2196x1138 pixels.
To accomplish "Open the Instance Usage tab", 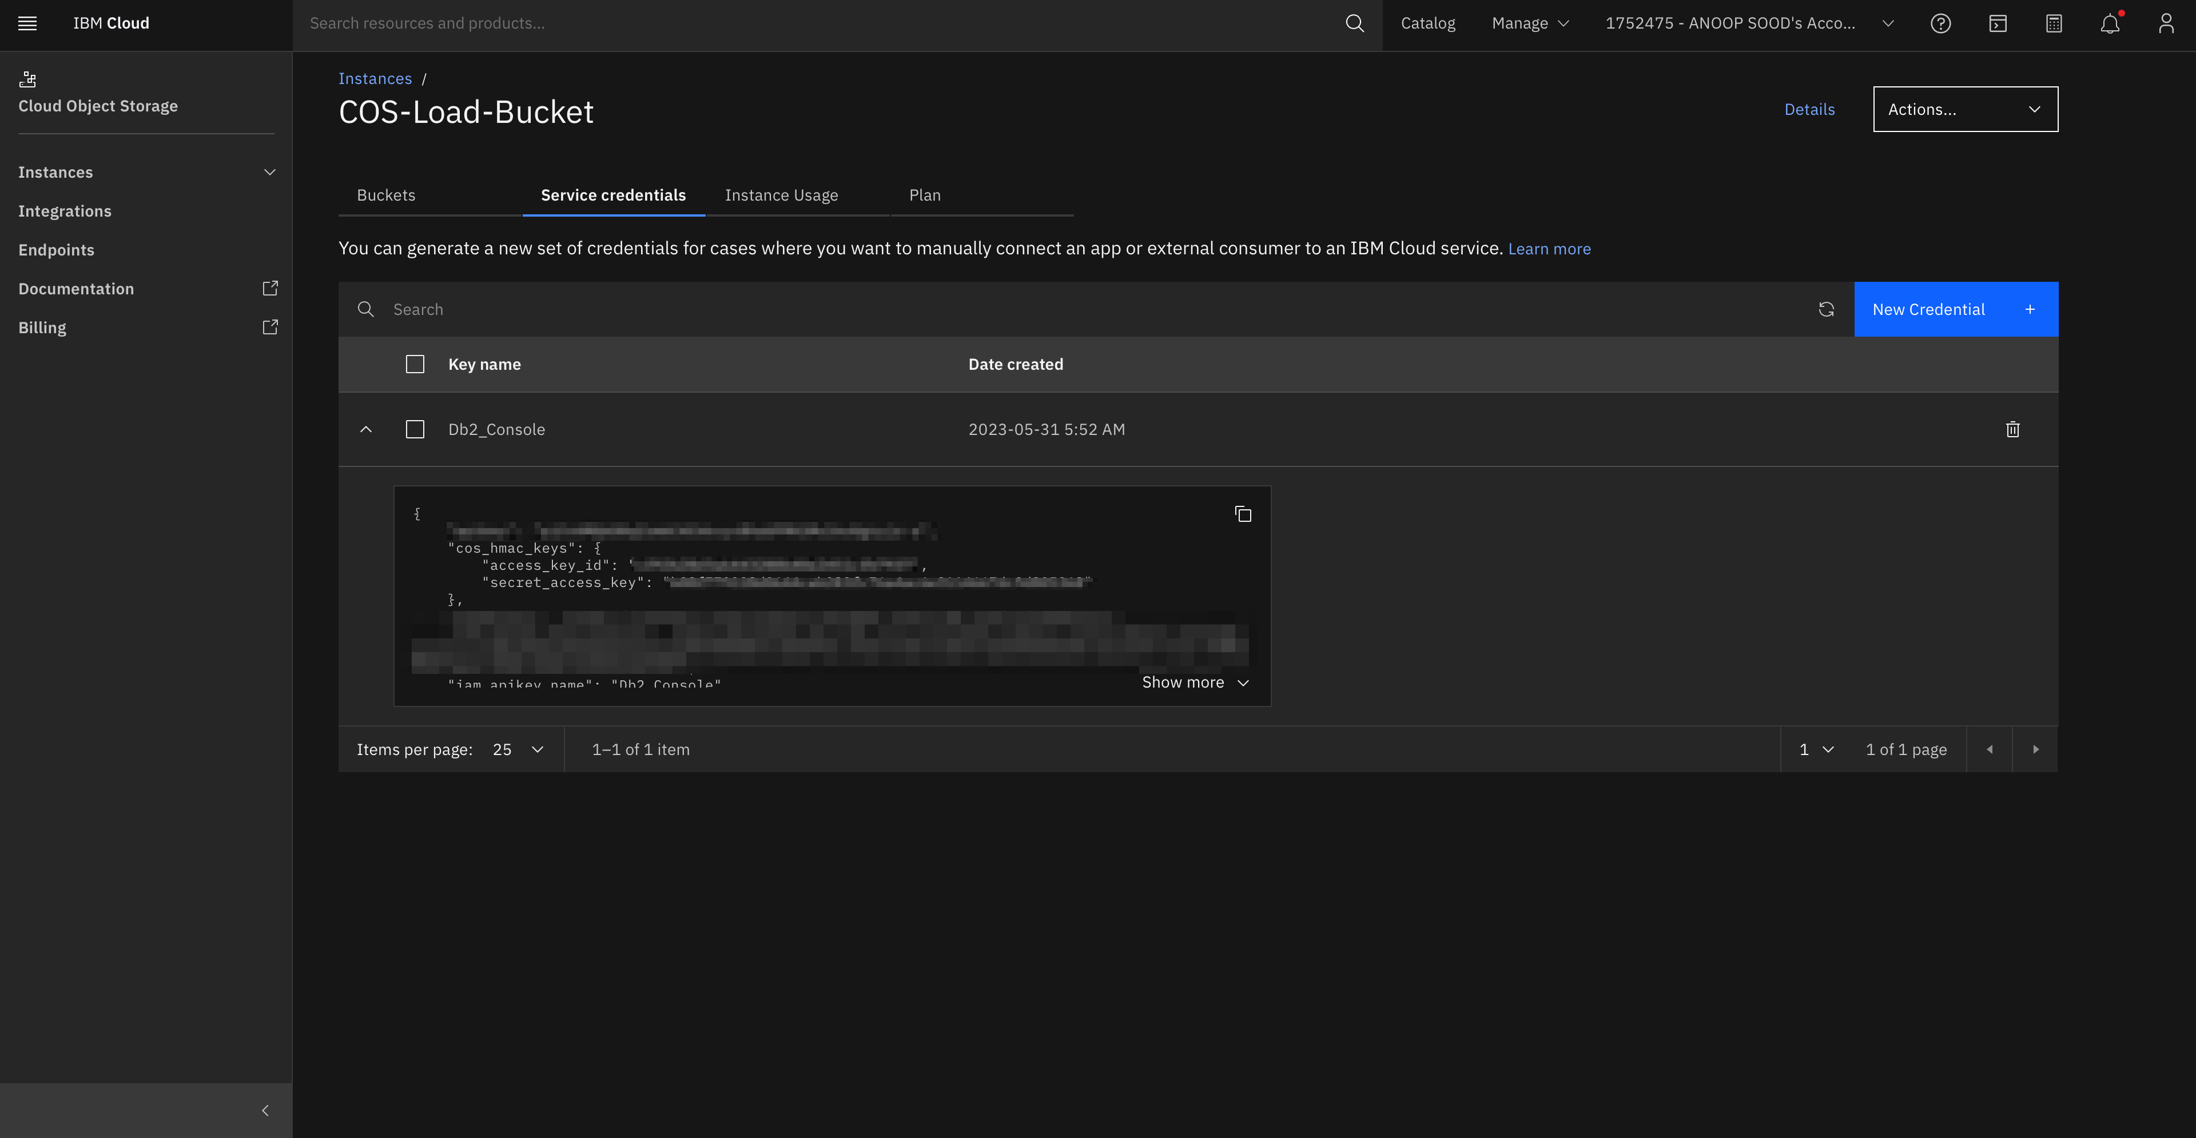I will pyautogui.click(x=782, y=195).
